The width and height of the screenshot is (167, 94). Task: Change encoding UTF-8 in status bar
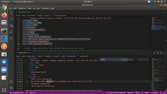click(x=137, y=93)
